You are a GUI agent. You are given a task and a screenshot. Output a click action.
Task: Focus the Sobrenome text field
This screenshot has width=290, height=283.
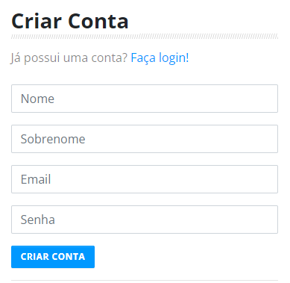coord(145,139)
